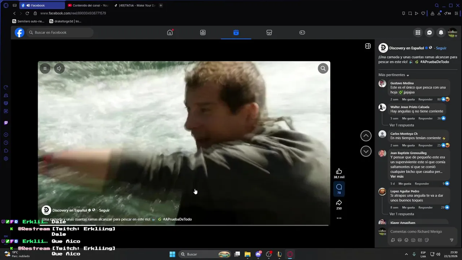
Task: Reload the page
Action: (x=27, y=13)
